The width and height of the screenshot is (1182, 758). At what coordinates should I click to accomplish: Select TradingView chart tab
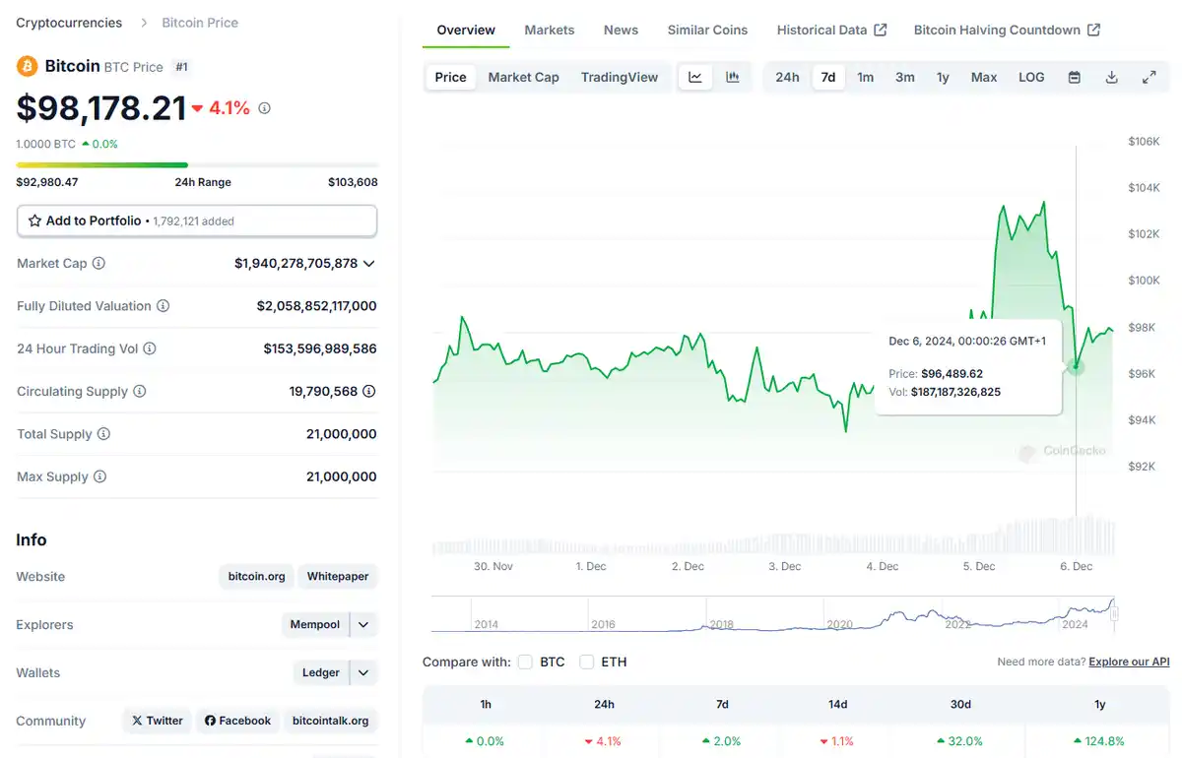point(620,77)
